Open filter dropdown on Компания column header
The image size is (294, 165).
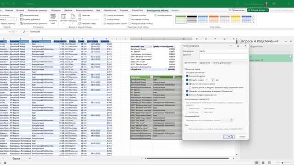coord(30,41)
